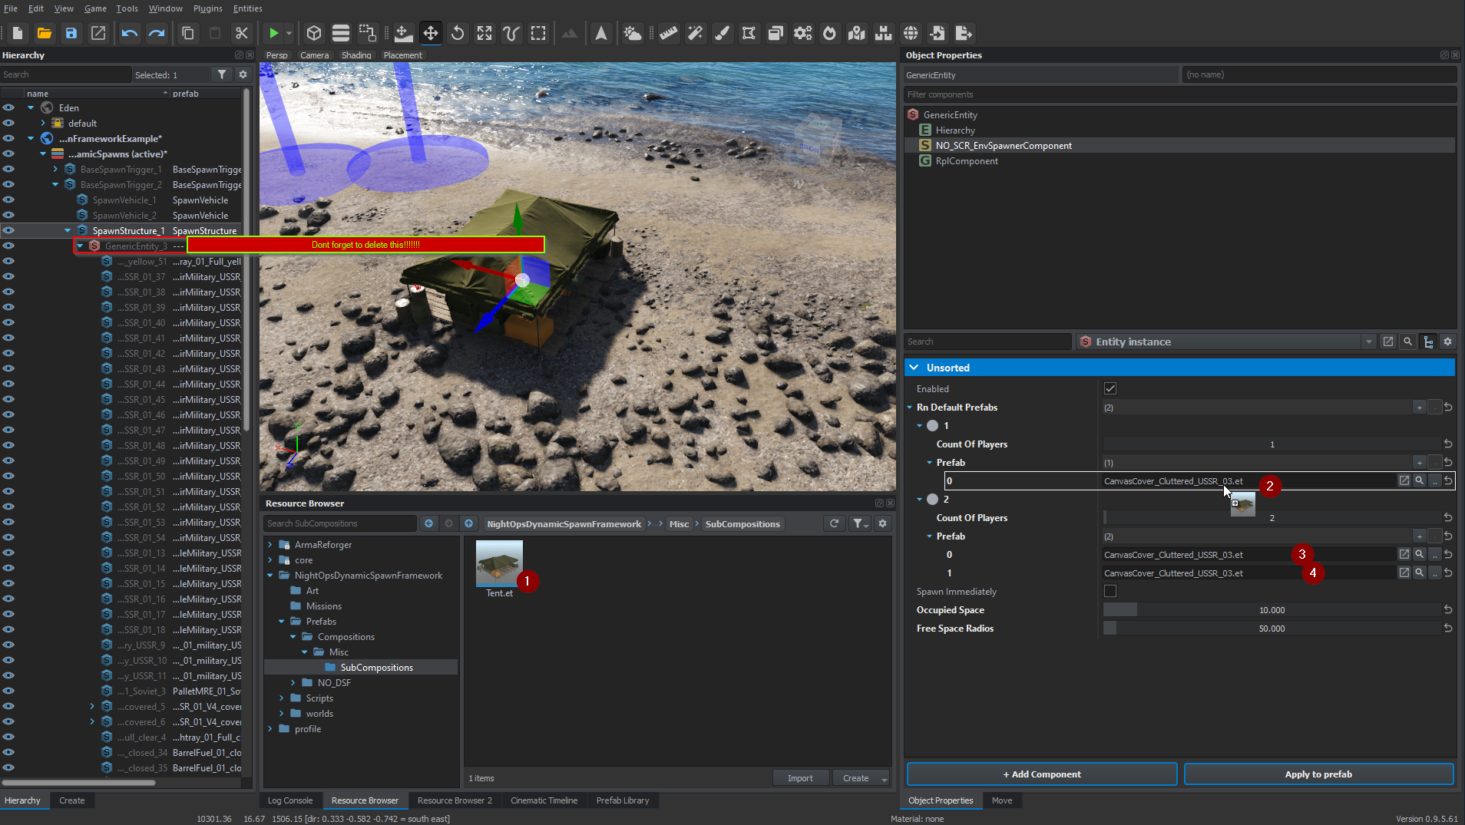Toggle visibility eye for Eden row
This screenshot has width=1465, height=825.
pyautogui.click(x=8, y=108)
